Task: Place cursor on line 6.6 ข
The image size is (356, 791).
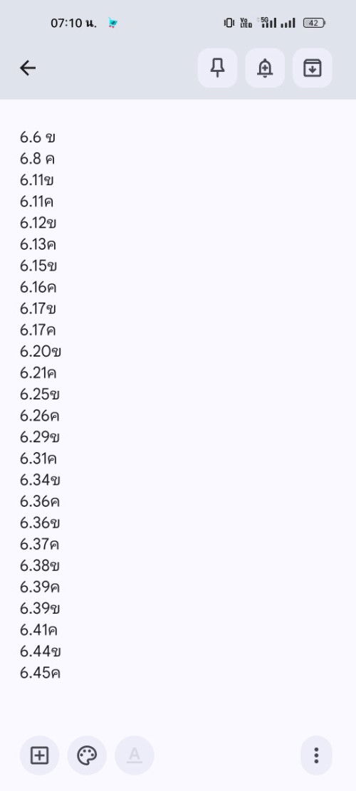Action: (x=38, y=137)
